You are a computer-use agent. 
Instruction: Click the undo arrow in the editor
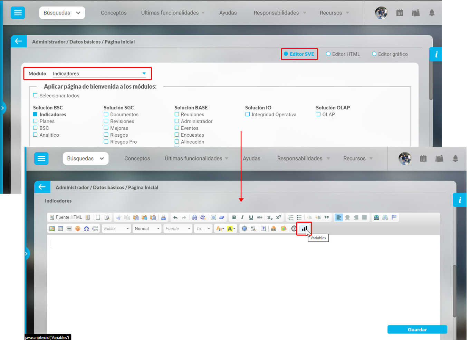click(x=175, y=217)
